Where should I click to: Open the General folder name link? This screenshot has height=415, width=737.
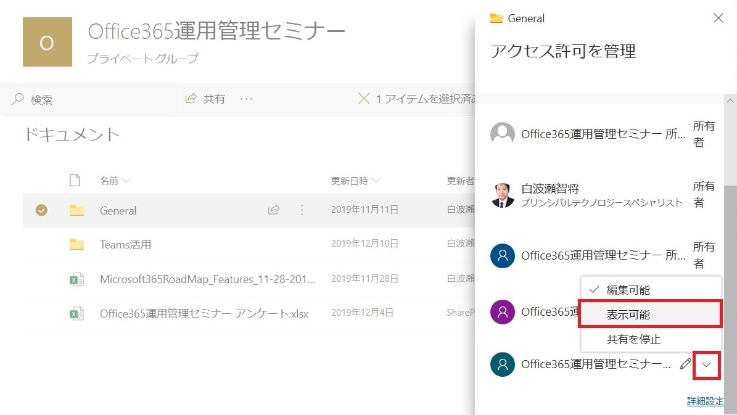pyautogui.click(x=118, y=210)
